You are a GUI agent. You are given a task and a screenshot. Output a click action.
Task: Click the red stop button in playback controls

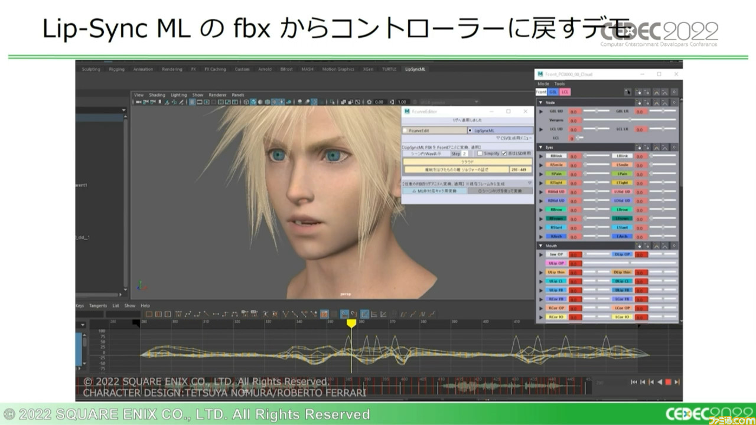[668, 382]
